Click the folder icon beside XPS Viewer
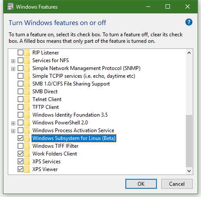This screenshot has height=197, width=201. [27, 169]
